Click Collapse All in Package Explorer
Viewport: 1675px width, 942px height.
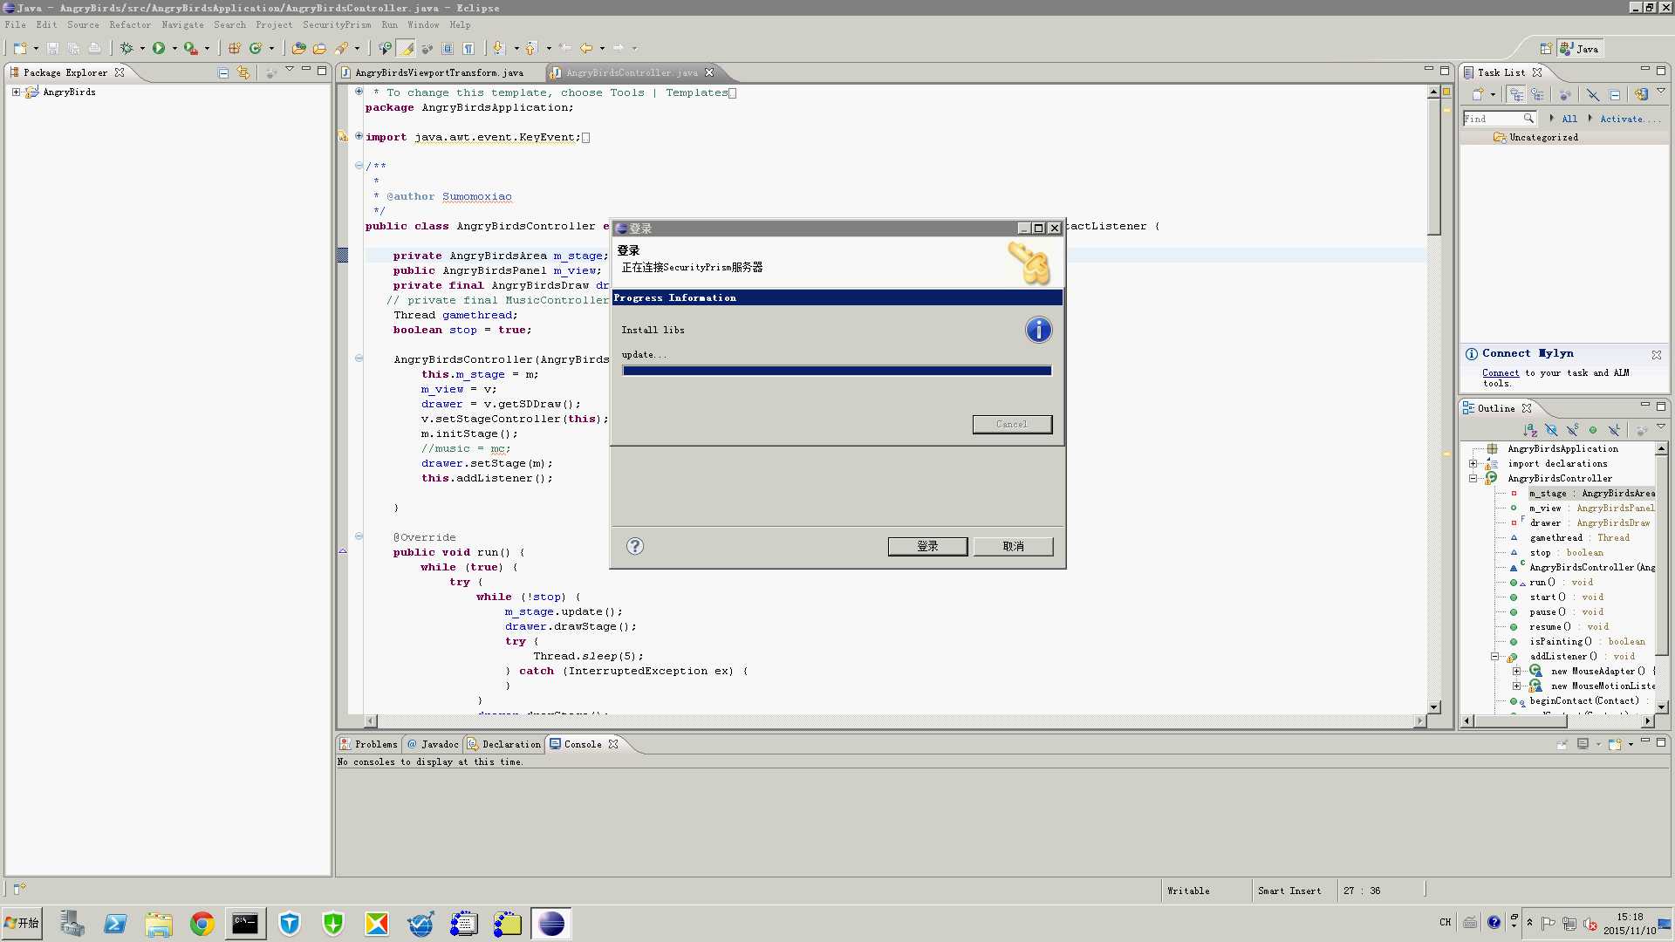click(223, 73)
